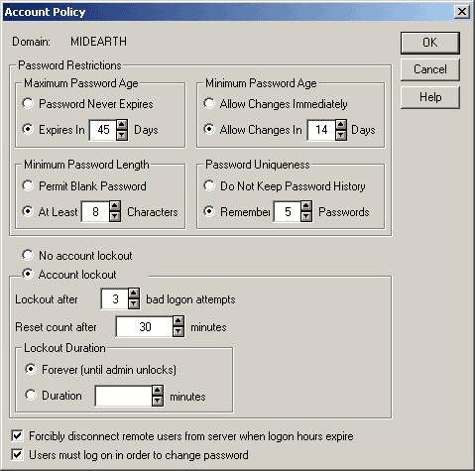
Task: Decrease minimum password length characters
Action: pyautogui.click(x=115, y=217)
